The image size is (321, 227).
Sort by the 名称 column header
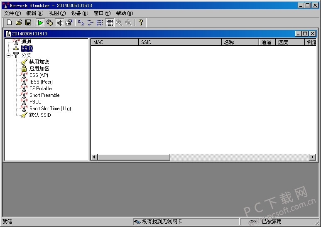pyautogui.click(x=240, y=42)
